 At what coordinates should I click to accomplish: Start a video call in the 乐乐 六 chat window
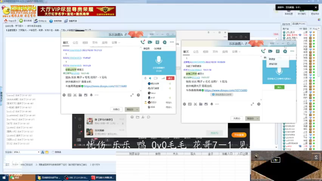pyautogui.click(x=270, y=51)
